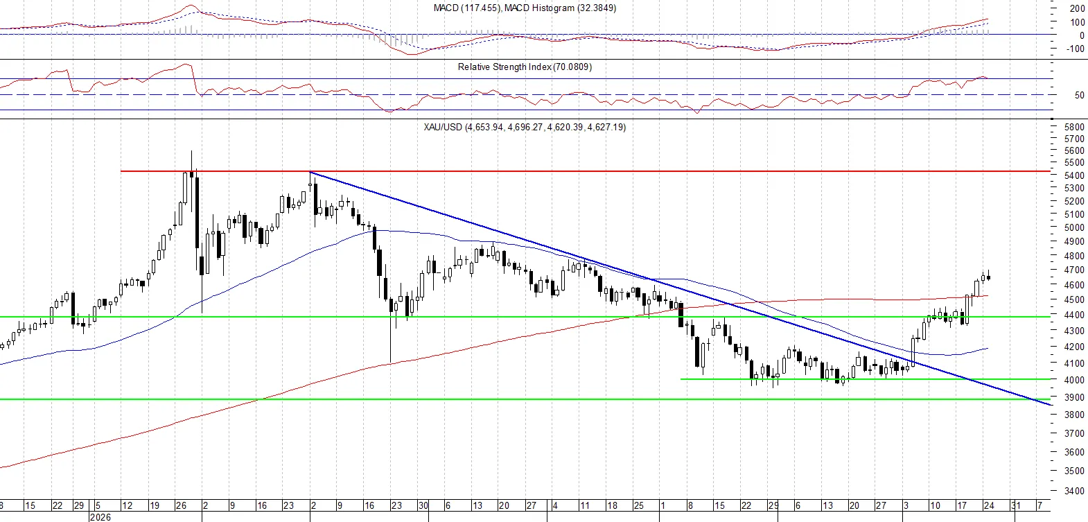Click the date label 31 on time axis
This screenshot has height=522, width=1088.
pyautogui.click(x=1015, y=506)
